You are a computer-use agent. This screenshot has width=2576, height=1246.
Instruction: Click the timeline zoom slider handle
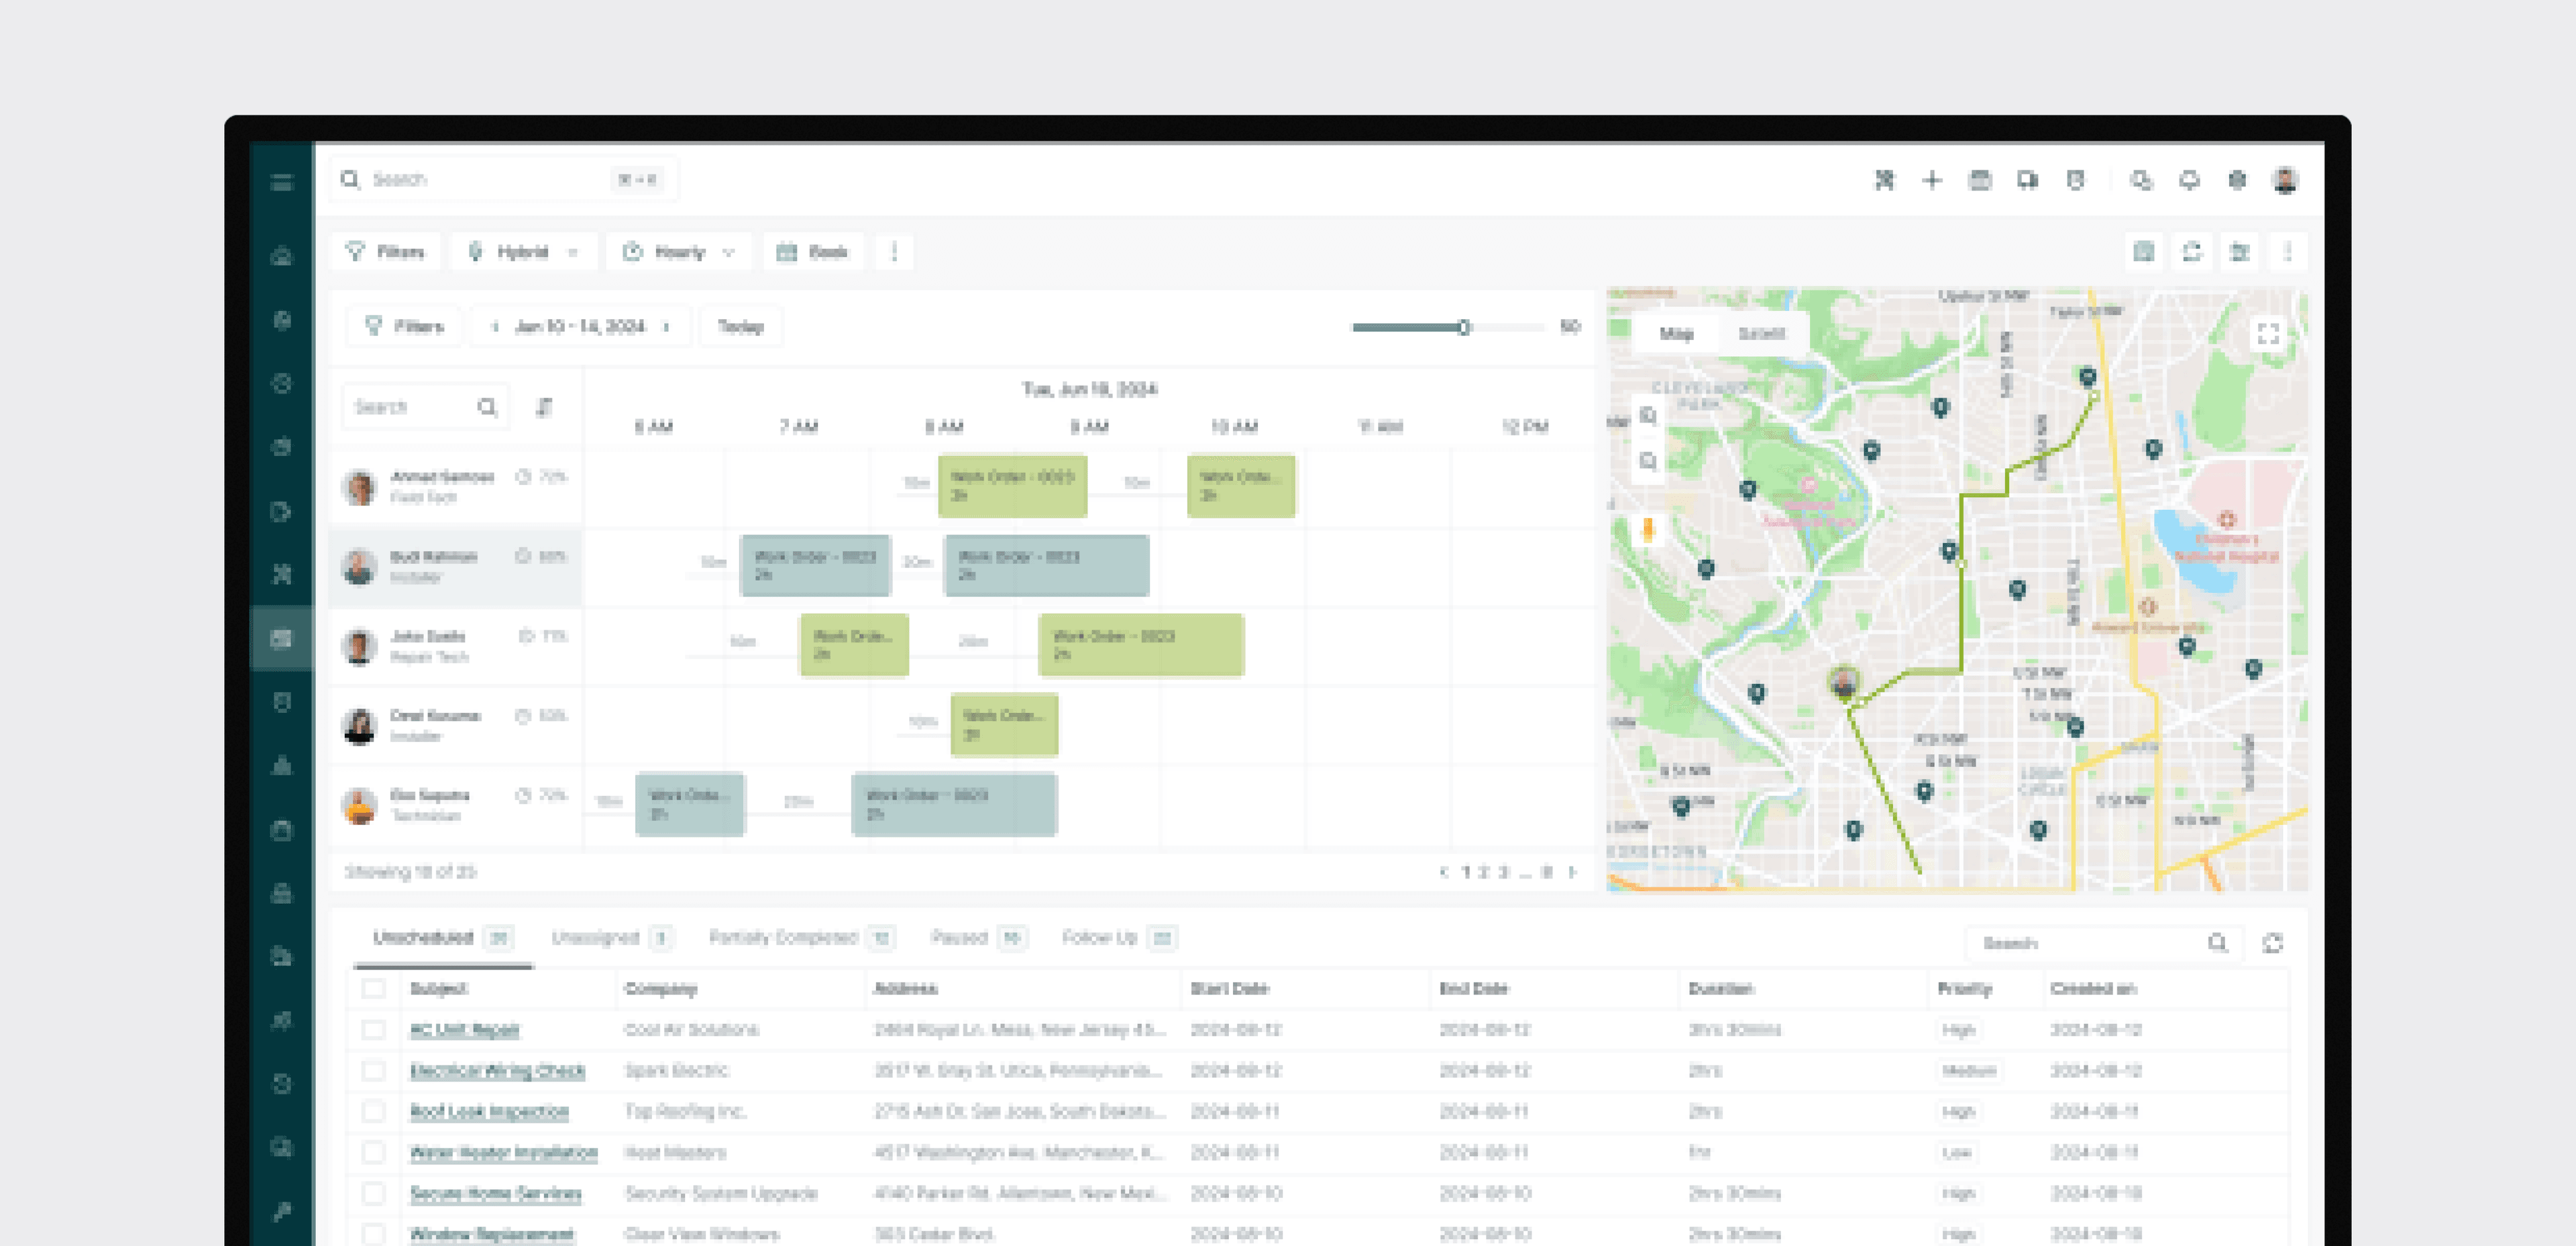1463,328
